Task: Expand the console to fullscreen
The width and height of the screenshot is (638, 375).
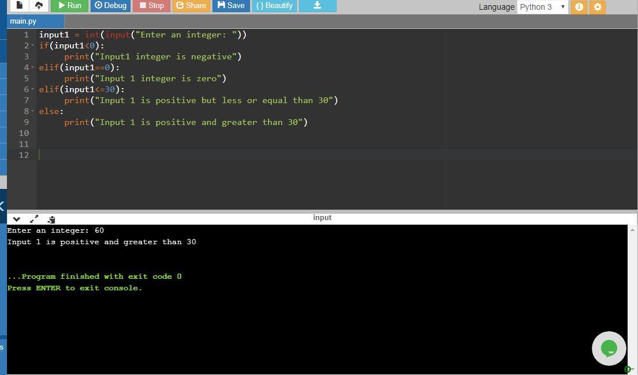Action: (x=34, y=219)
